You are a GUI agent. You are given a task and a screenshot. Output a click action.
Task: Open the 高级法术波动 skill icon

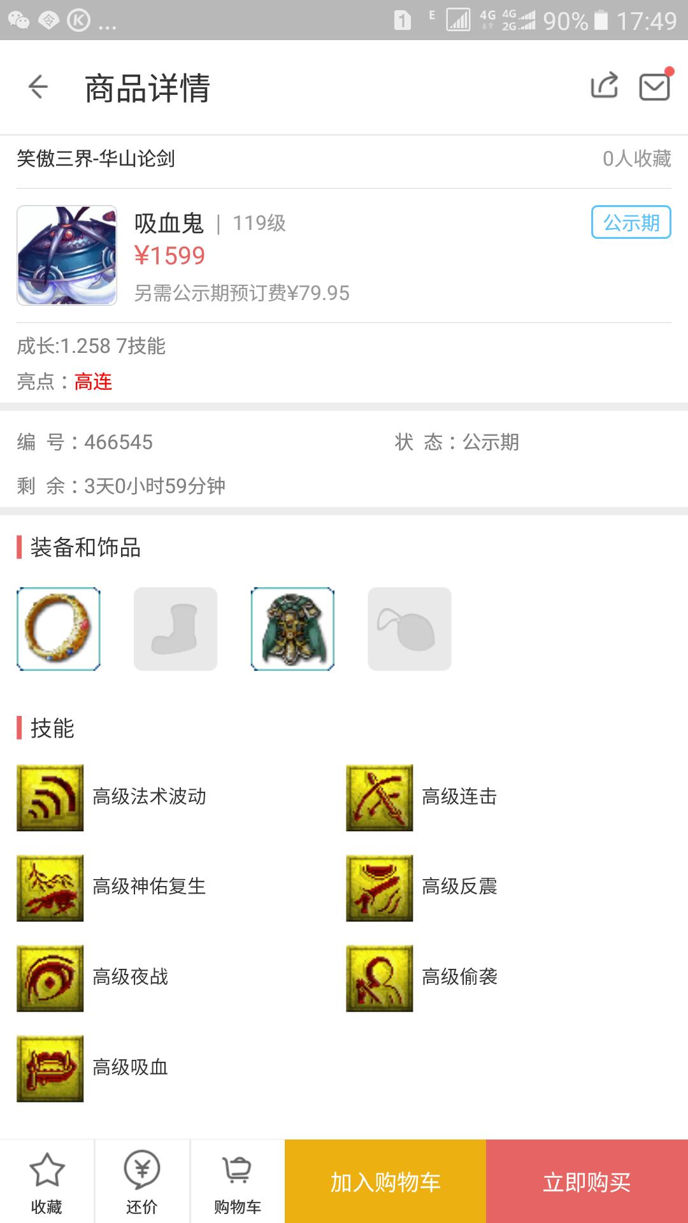(50, 797)
